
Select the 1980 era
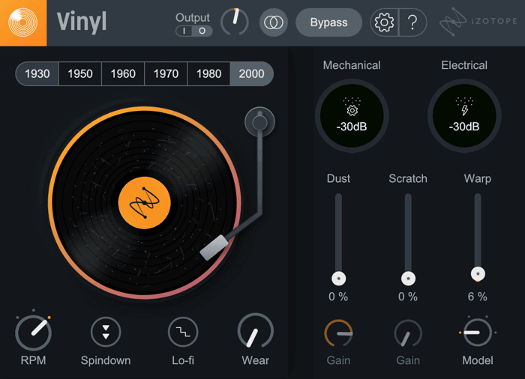click(x=208, y=73)
